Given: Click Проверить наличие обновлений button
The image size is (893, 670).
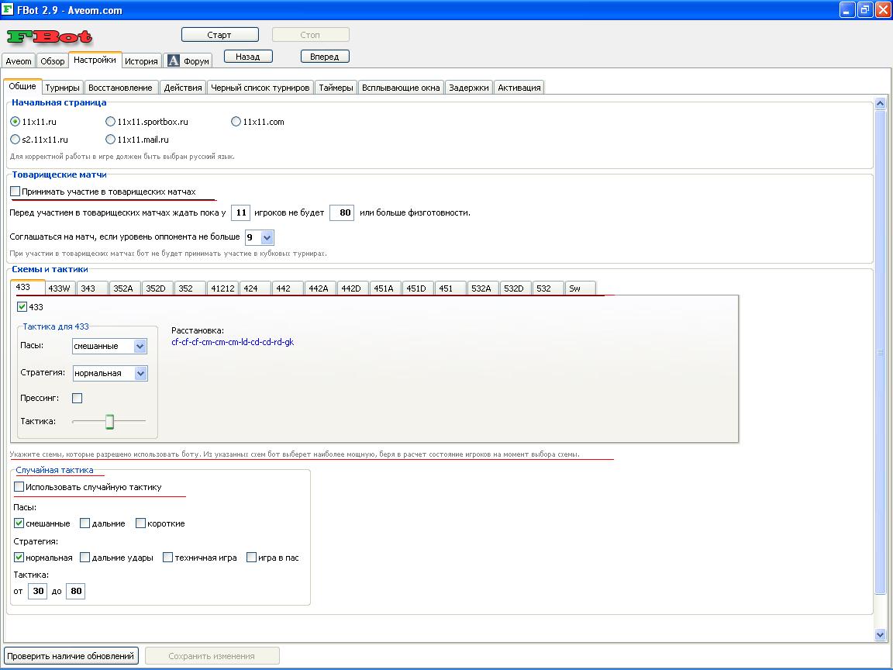Looking at the screenshot, I should (71, 656).
